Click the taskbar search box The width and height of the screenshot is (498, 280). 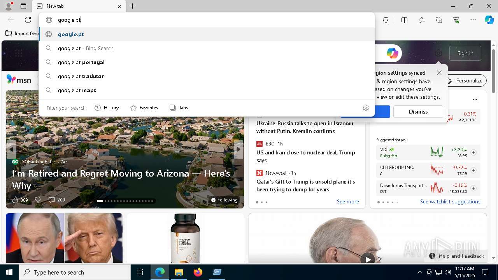(x=75, y=272)
